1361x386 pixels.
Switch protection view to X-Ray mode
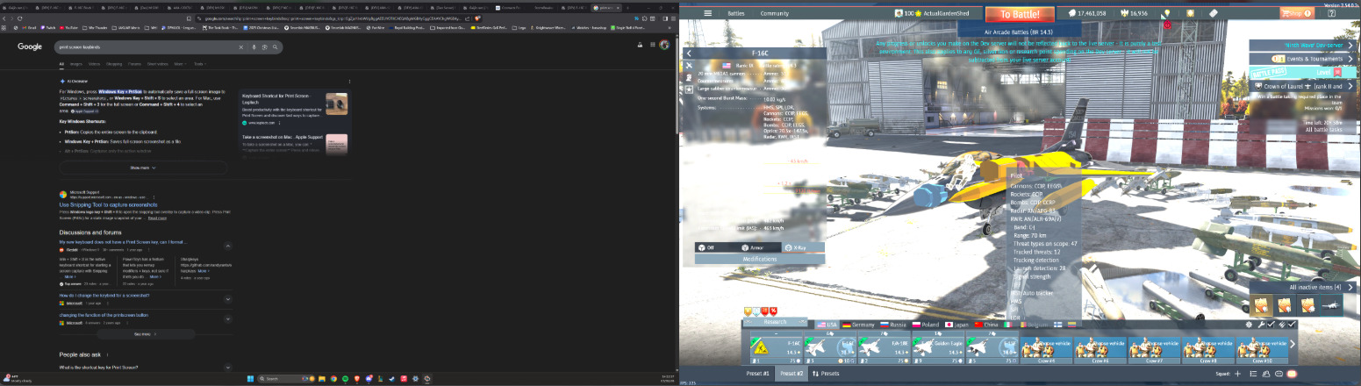click(x=795, y=248)
